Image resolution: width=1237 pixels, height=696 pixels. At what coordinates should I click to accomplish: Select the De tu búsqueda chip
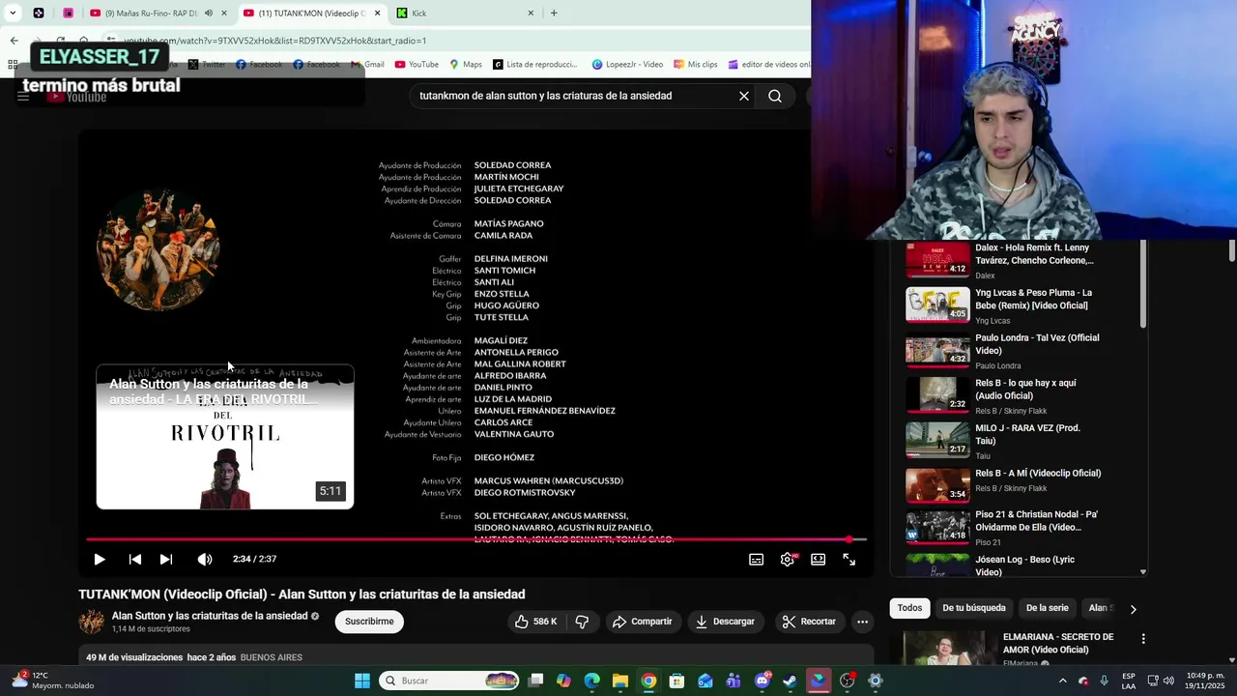pyautogui.click(x=974, y=608)
